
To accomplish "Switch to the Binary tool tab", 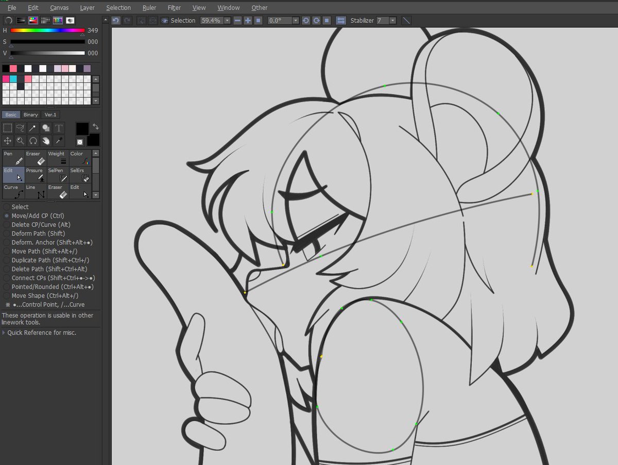I will (x=30, y=114).
